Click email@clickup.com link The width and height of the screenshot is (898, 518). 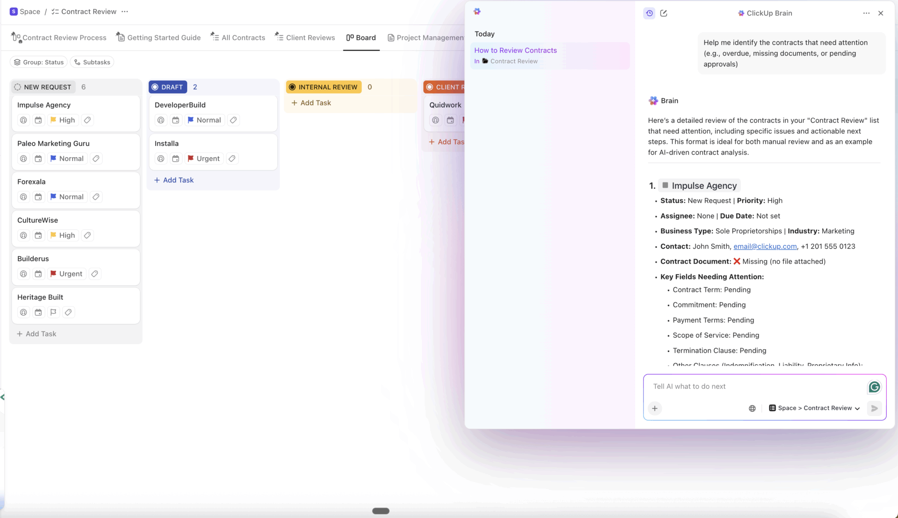[765, 246]
